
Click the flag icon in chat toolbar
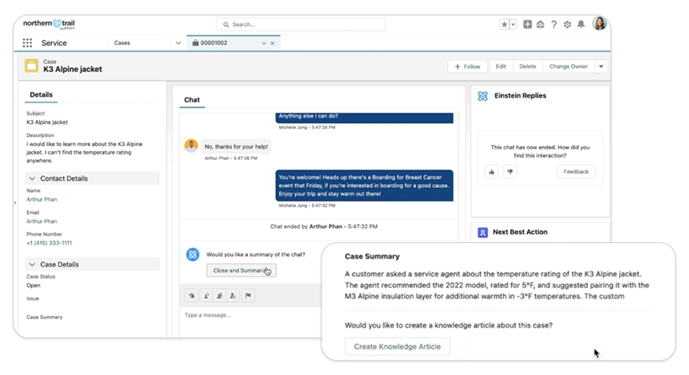[x=248, y=295]
